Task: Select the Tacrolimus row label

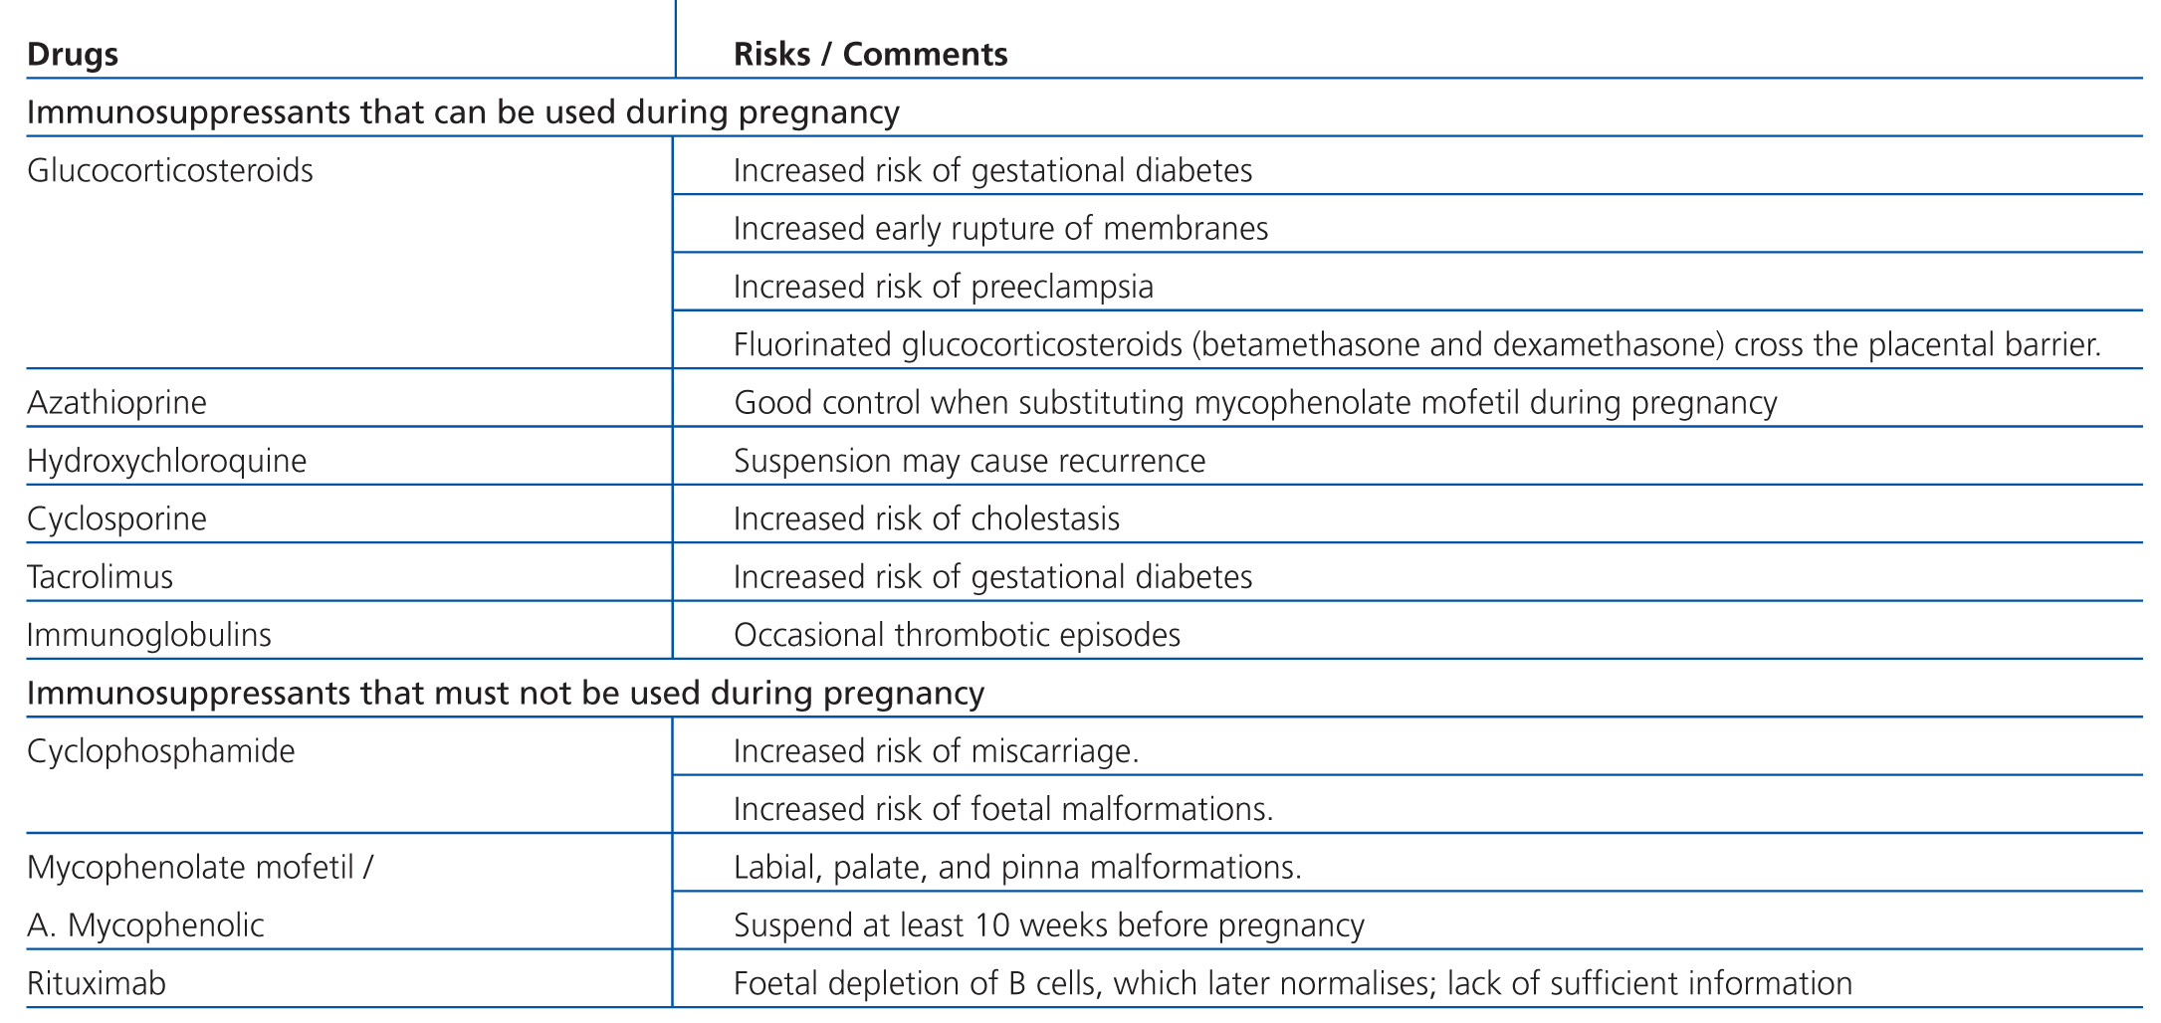Action: coord(101,576)
